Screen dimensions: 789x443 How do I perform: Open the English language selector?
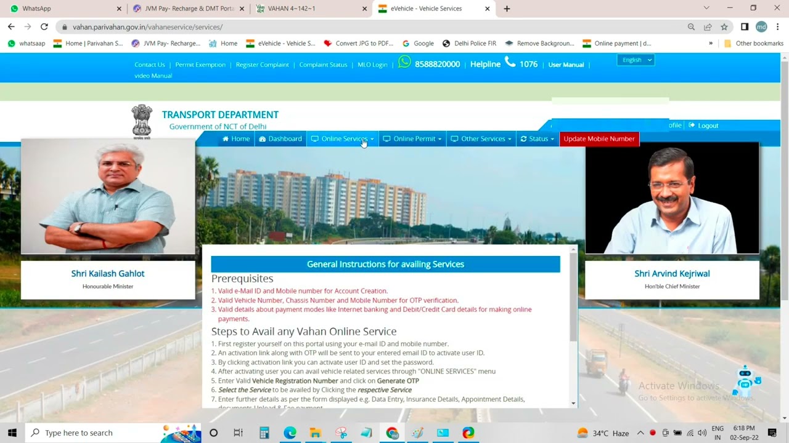[x=636, y=60]
